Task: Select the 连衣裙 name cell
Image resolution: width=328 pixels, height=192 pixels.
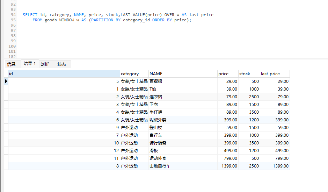Action: click(183, 97)
